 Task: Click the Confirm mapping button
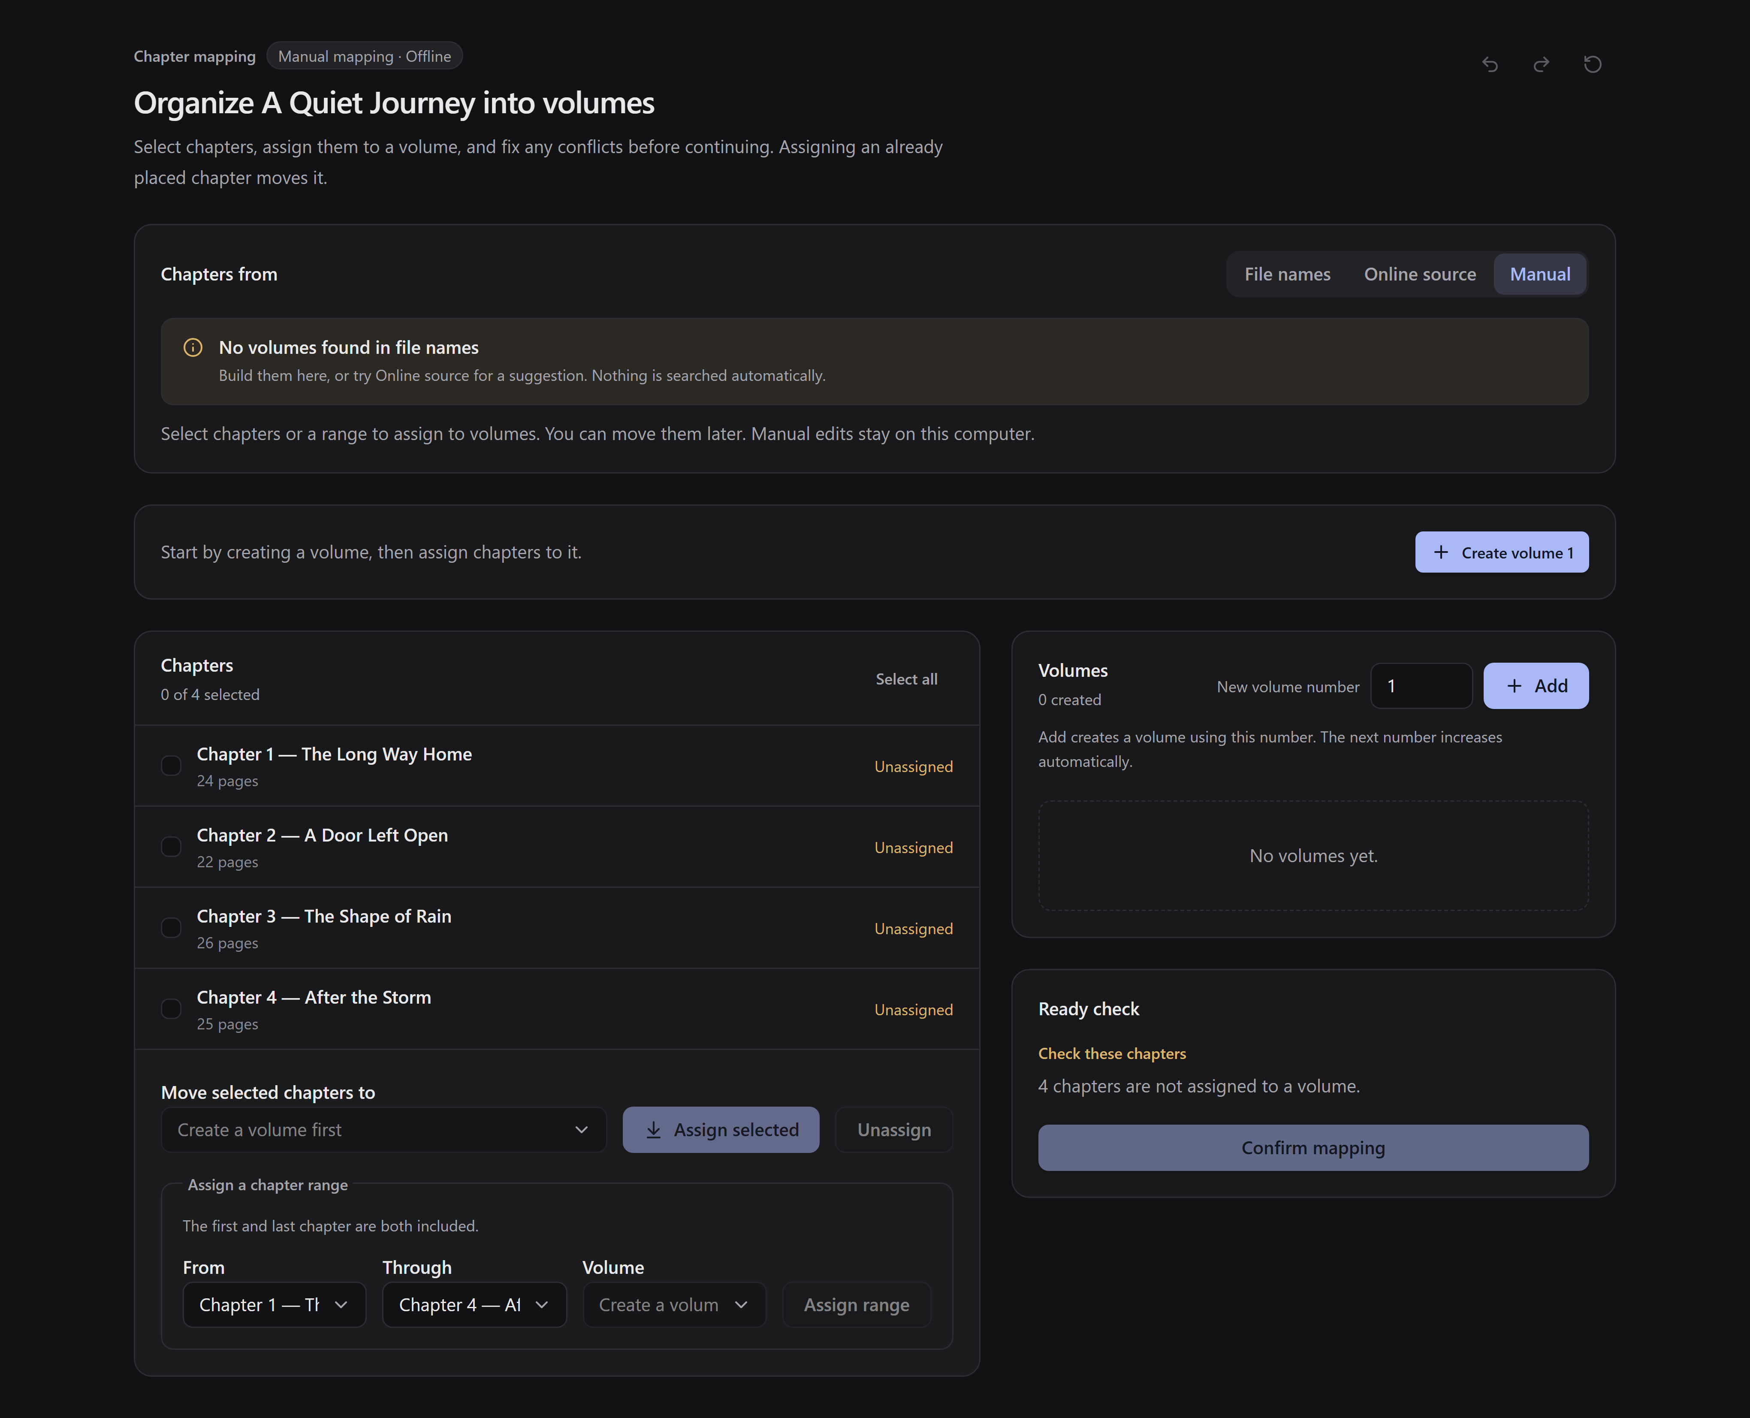click(1312, 1148)
